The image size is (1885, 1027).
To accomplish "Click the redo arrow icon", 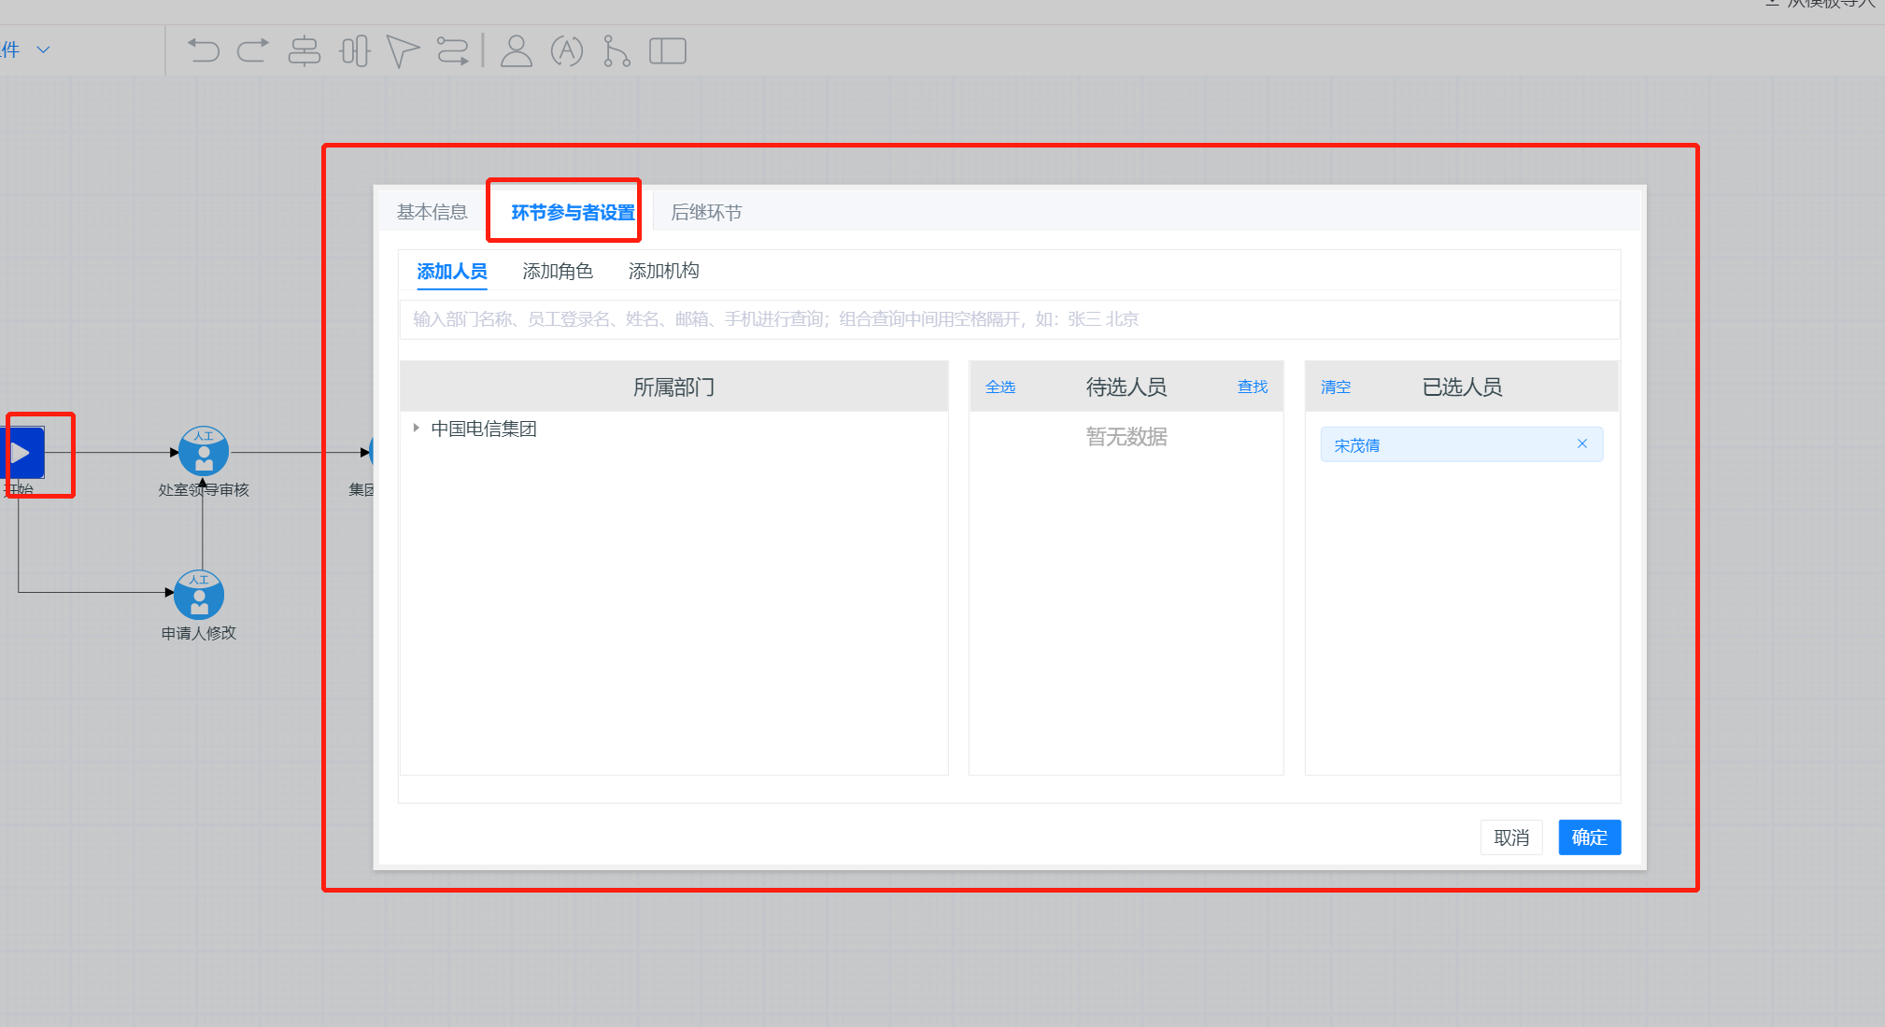I will (252, 50).
